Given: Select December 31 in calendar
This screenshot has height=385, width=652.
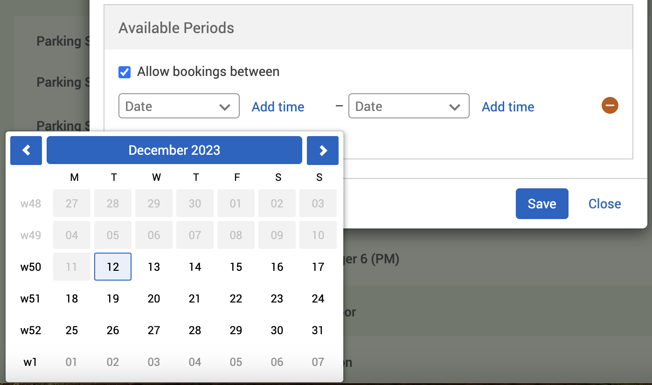Looking at the screenshot, I should click(318, 330).
